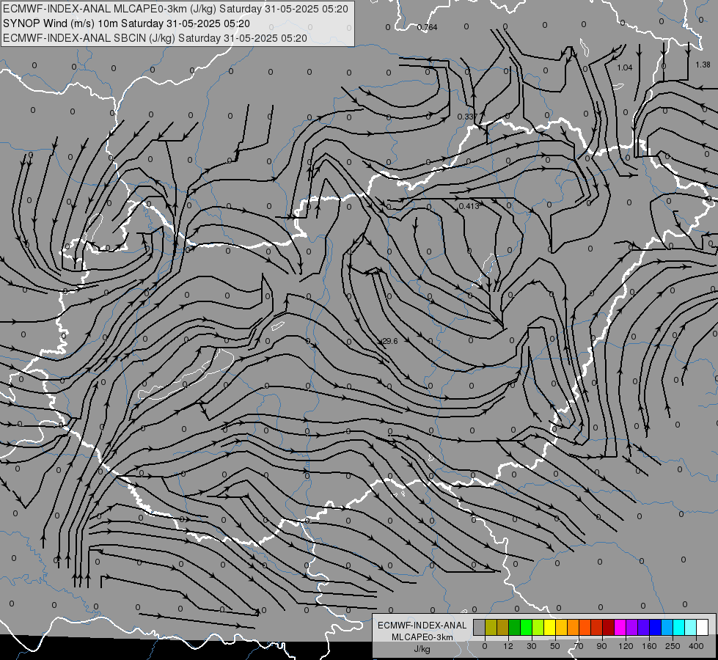Select the 1.04 map value
The height and width of the screenshot is (660, 718).
click(x=625, y=67)
